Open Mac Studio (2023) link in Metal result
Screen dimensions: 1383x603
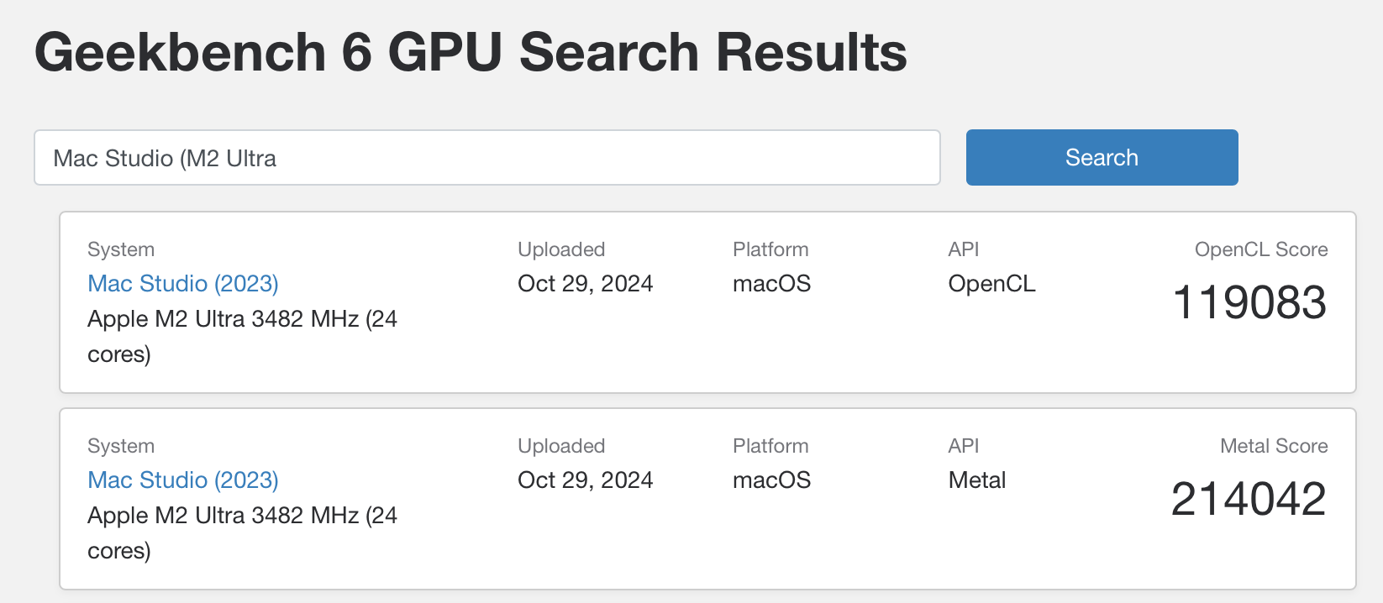click(183, 480)
